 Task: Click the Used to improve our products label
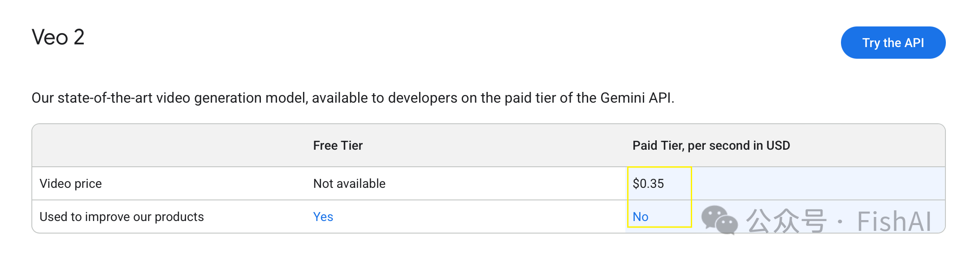121,217
